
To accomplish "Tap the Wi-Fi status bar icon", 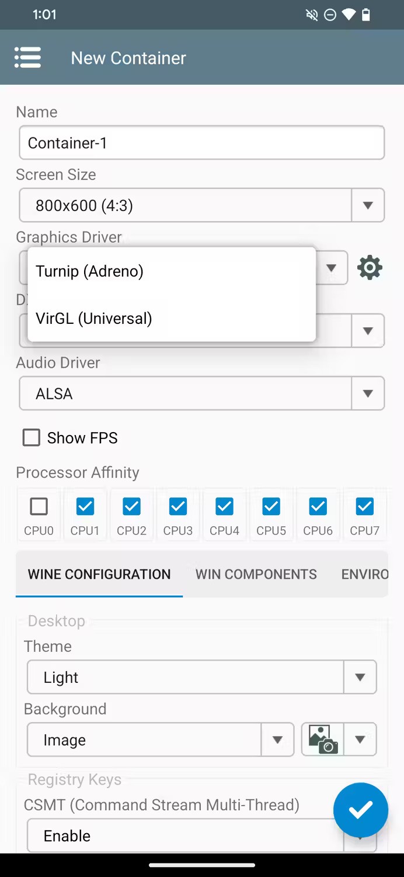I will 349,15.
